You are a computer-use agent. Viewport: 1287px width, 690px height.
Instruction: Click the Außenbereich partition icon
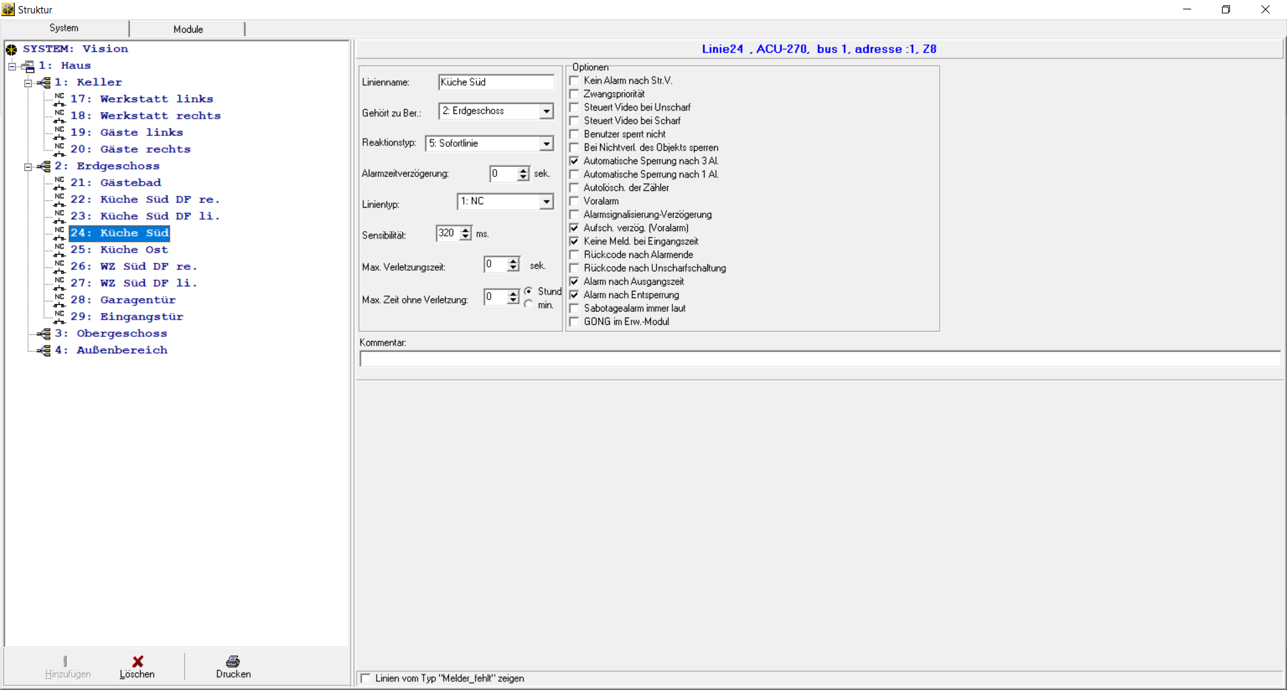44,350
